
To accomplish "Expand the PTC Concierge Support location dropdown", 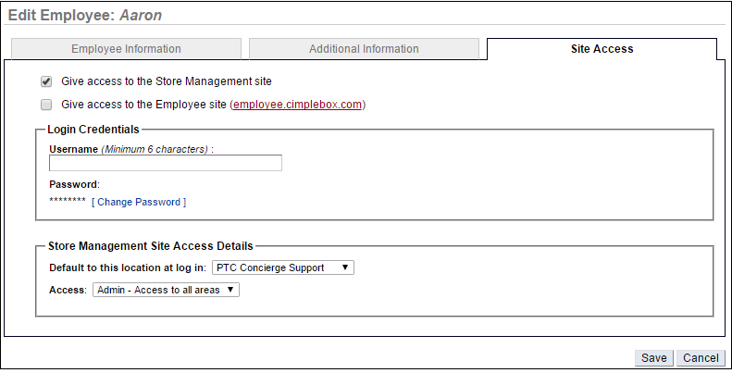I will [x=283, y=267].
